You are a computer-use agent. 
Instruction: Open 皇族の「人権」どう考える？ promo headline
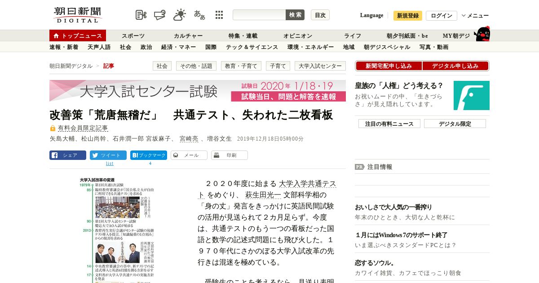(399, 85)
